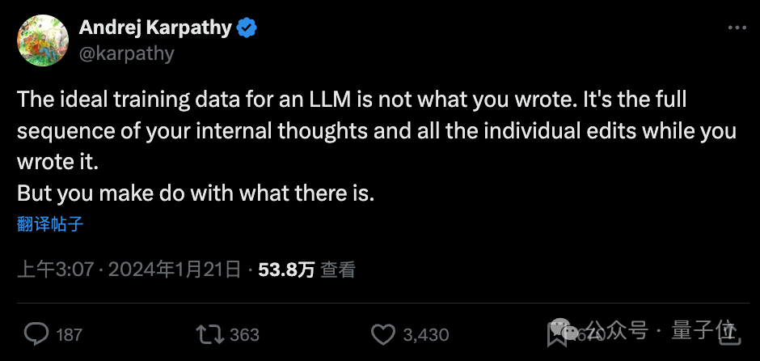
Task: View the 53.8万 查看 view count
Action: 306,270
